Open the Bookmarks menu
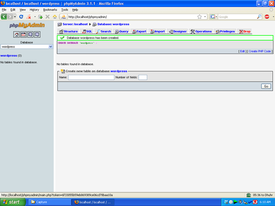The image size is (275, 206). point(50,10)
